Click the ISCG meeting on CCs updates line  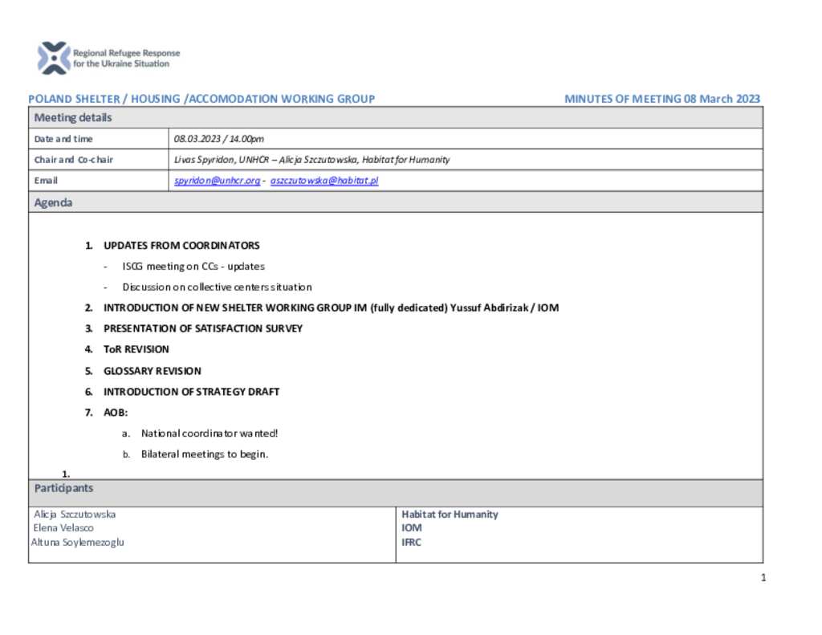tap(193, 267)
